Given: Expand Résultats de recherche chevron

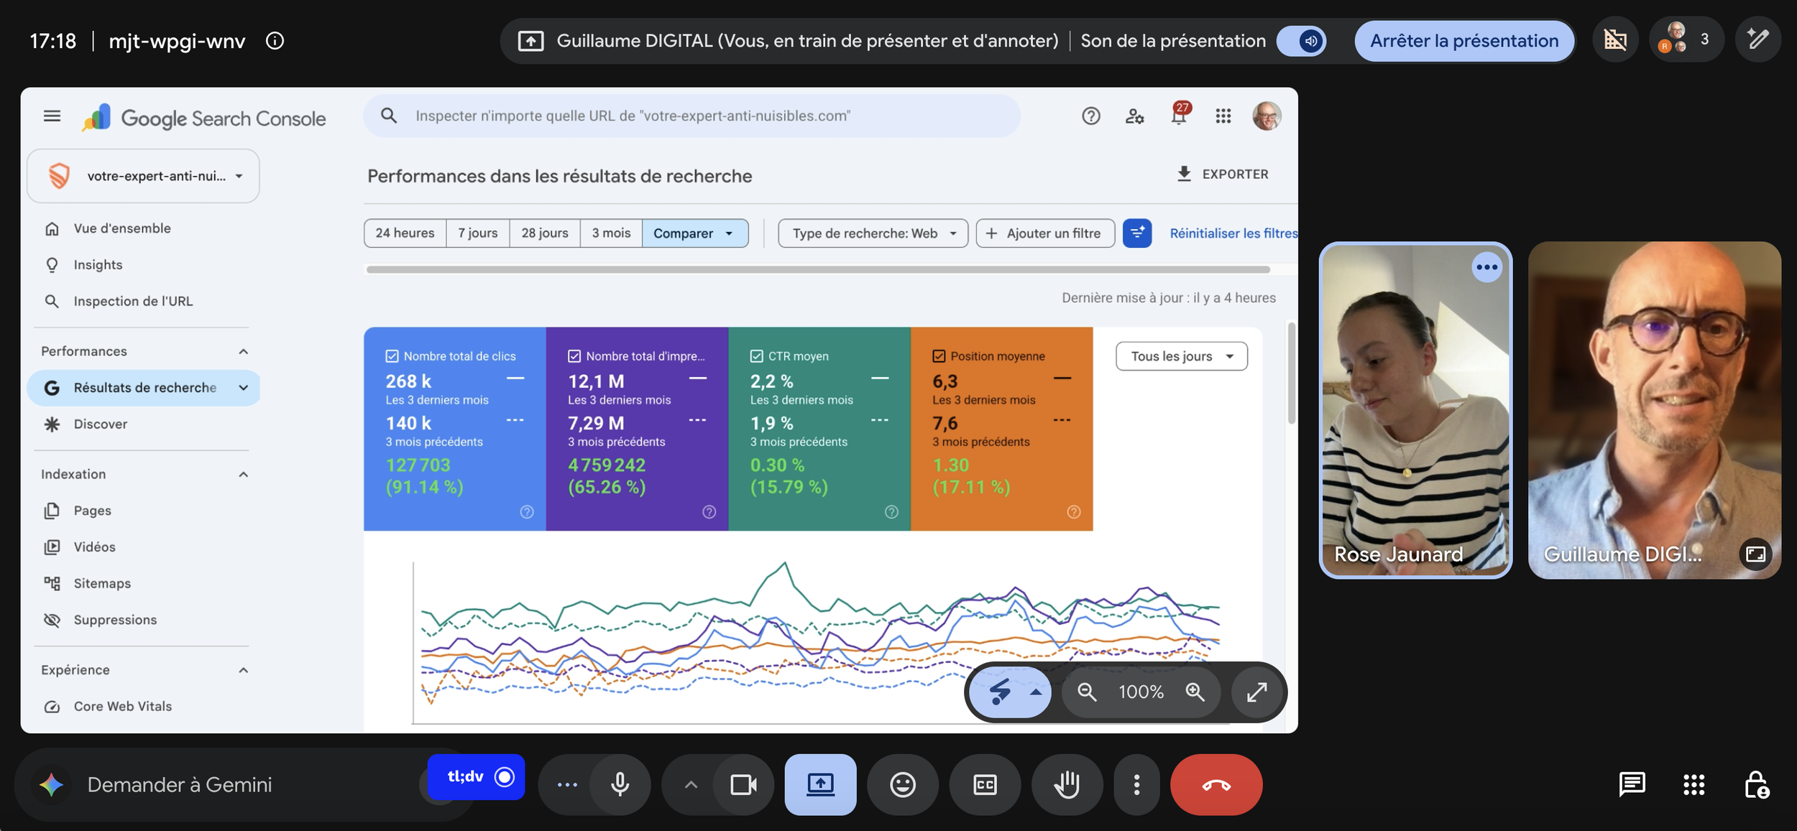Looking at the screenshot, I should (243, 388).
